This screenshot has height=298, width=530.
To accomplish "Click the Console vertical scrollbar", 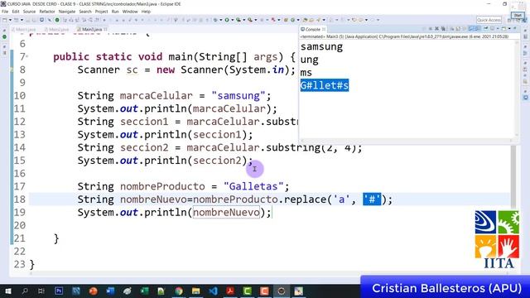I will click(517, 88).
